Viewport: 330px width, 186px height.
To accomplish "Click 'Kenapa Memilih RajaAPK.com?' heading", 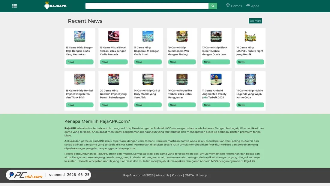I will point(97,121).
